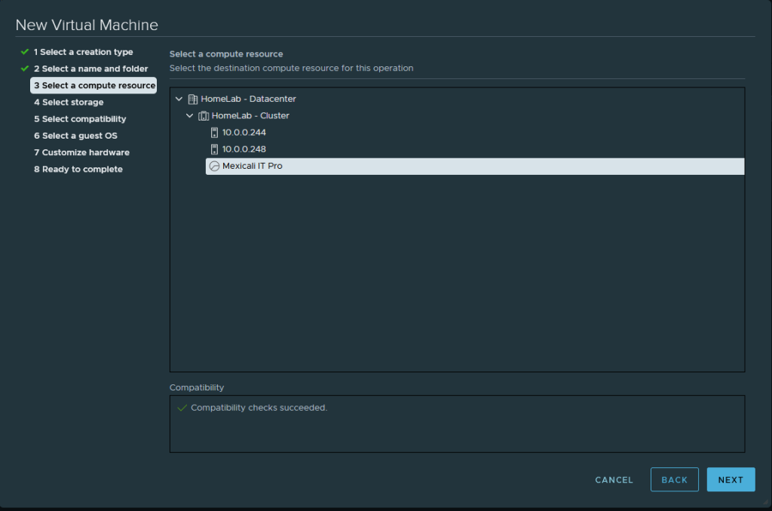Select host 10.0.0.248 as compute resource
The height and width of the screenshot is (511, 772).
(244, 149)
